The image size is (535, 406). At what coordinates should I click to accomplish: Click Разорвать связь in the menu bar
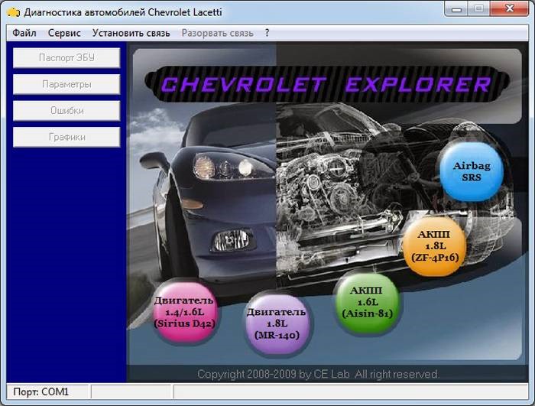tap(217, 33)
